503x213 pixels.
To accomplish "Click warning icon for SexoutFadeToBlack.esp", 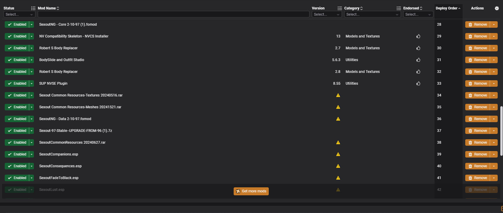I will [338, 178].
